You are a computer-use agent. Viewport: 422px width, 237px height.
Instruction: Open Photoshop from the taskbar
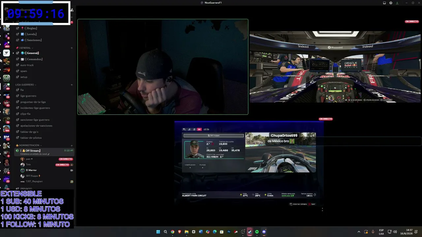229,232
